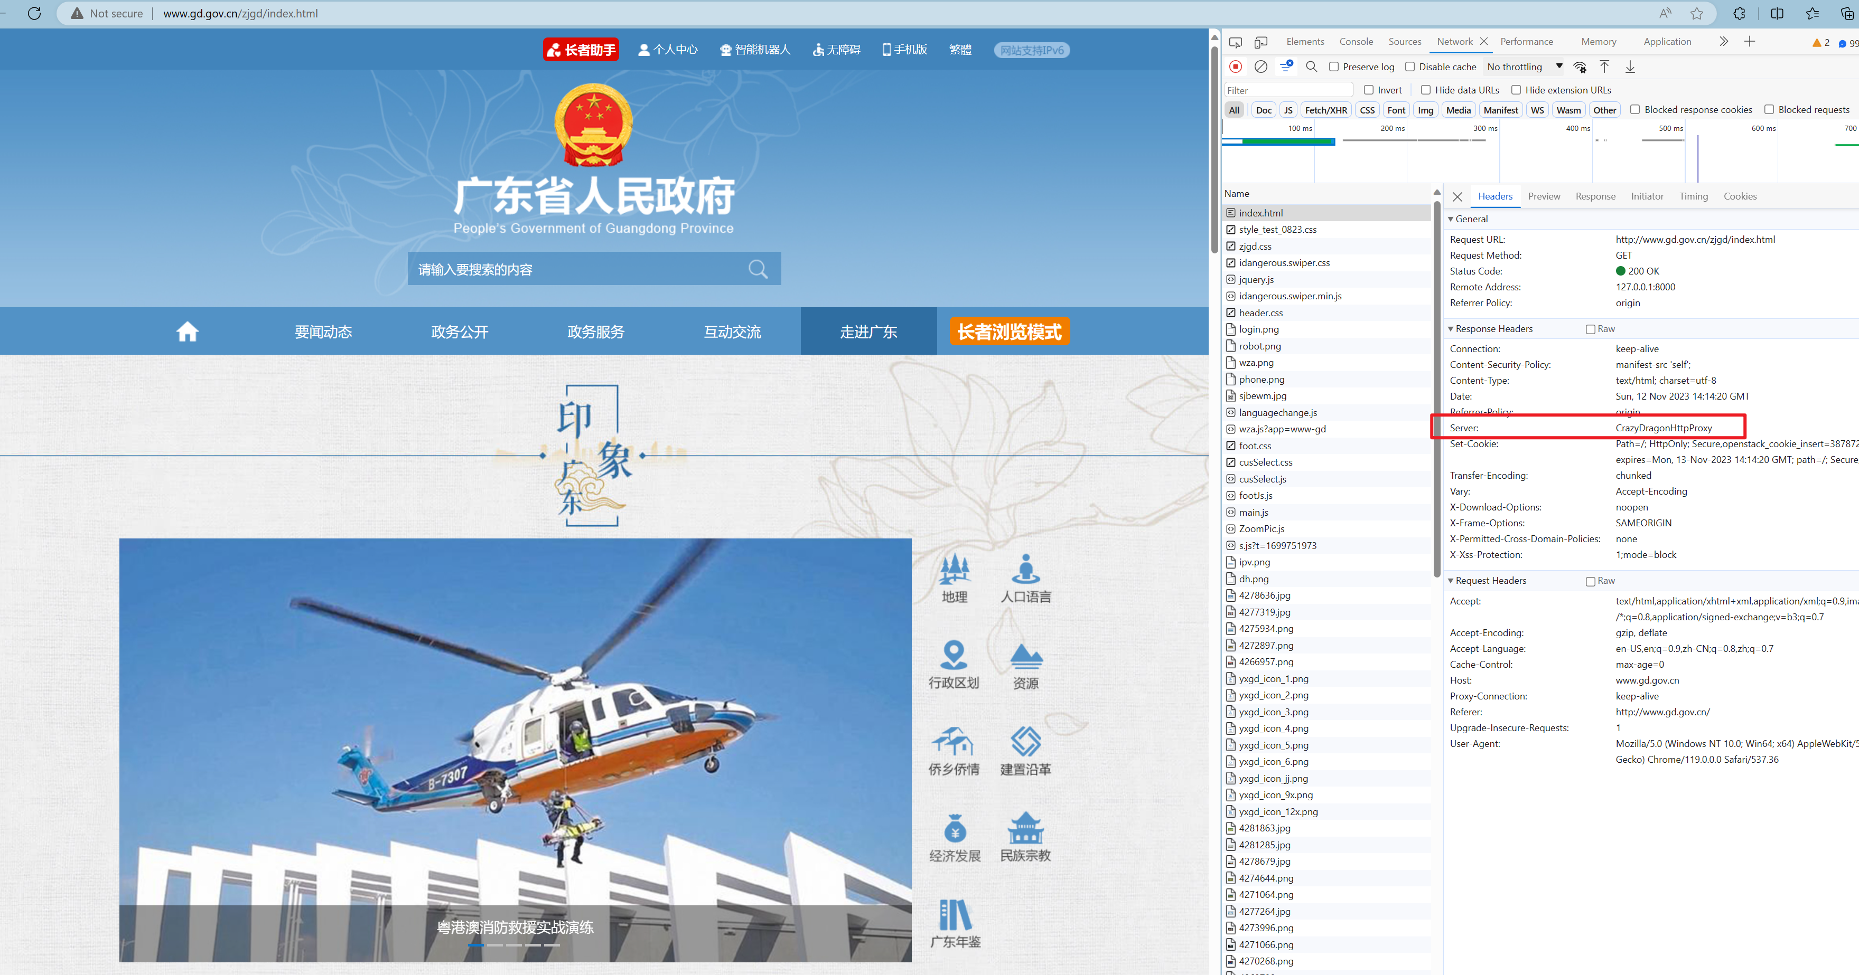Click the settings gear icon in DevTools
The width and height of the screenshot is (1859, 975).
click(x=1578, y=67)
